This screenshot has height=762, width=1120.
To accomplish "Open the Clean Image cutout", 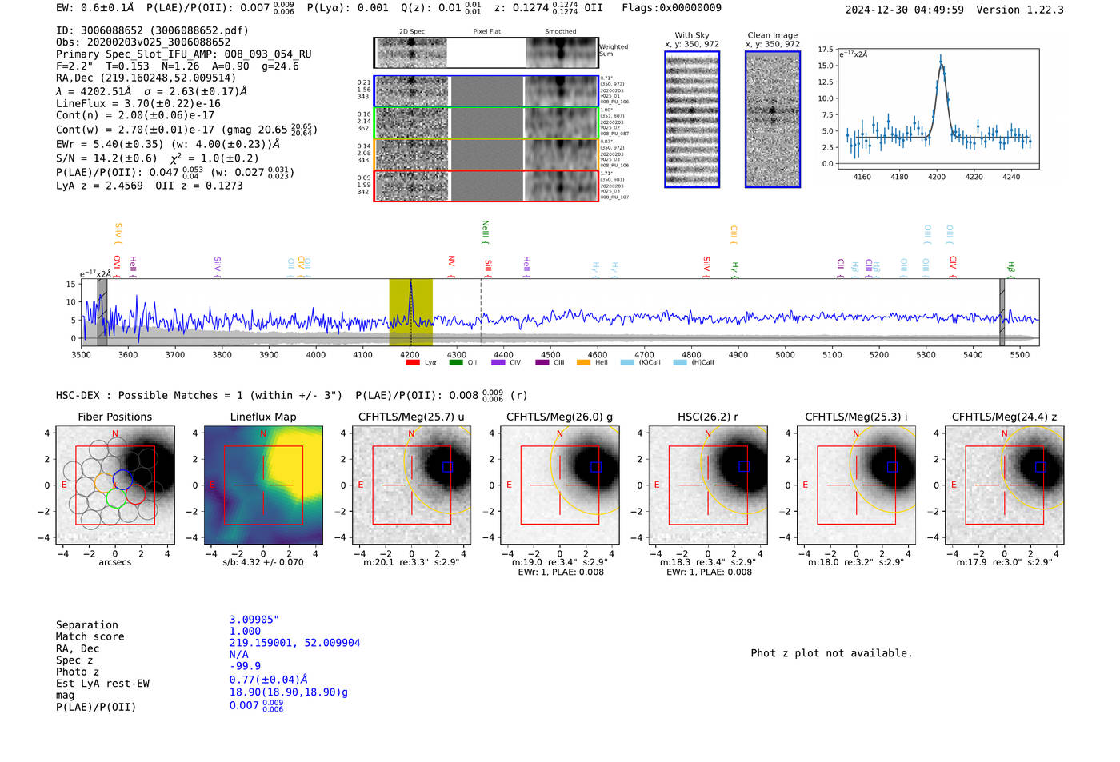I will (x=773, y=119).
